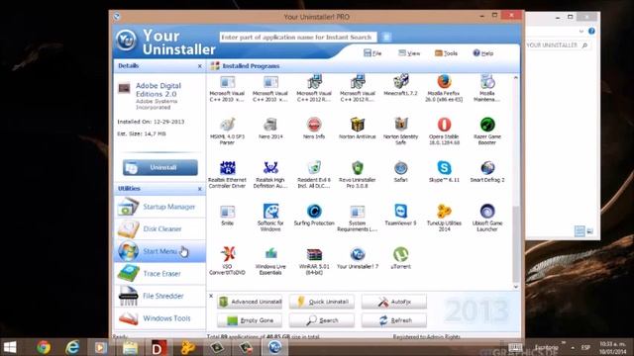Open Windows Tools utility
The image size is (634, 356).
(x=159, y=318)
